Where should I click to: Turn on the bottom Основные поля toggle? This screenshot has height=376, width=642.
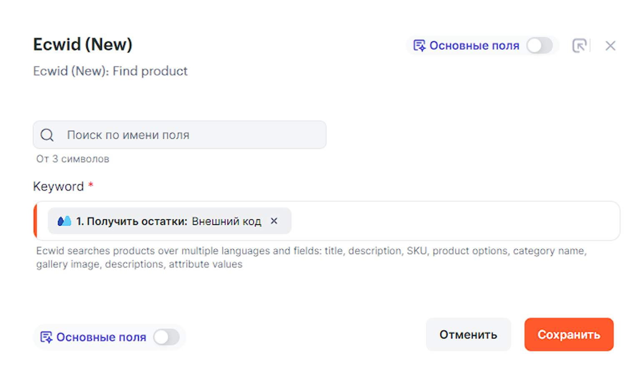click(x=166, y=337)
